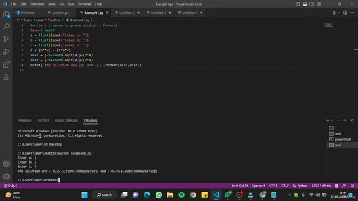Viewport: 358px width, 201px height.
Task: Open the Testing flask view
Action: click(6, 77)
